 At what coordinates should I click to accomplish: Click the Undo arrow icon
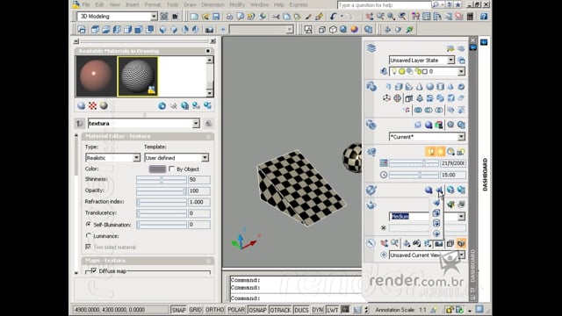coord(334,17)
